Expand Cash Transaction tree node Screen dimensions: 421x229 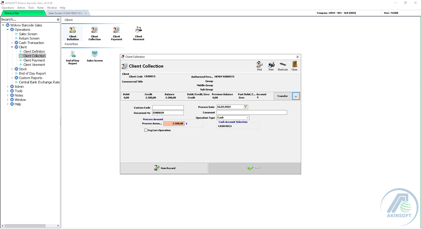12,43
